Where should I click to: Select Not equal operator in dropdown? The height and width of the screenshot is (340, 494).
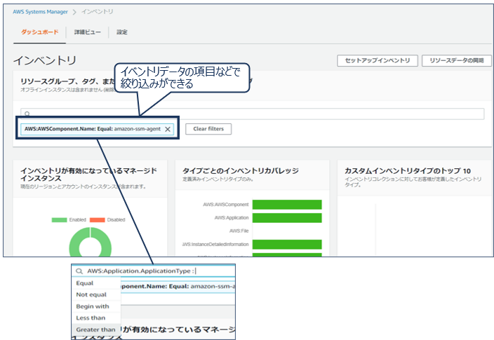96,294
